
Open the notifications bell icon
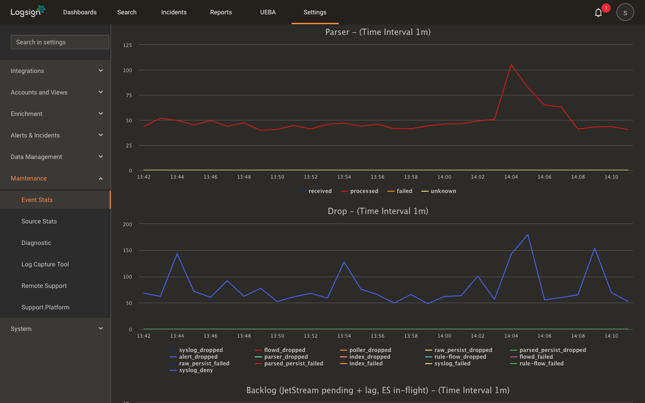point(598,13)
